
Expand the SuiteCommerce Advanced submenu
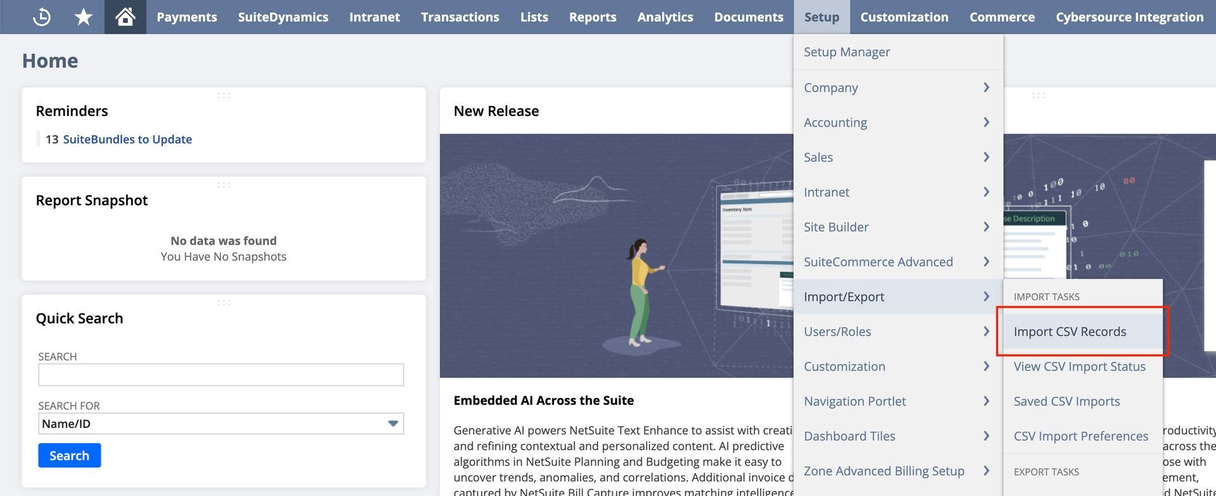point(898,262)
